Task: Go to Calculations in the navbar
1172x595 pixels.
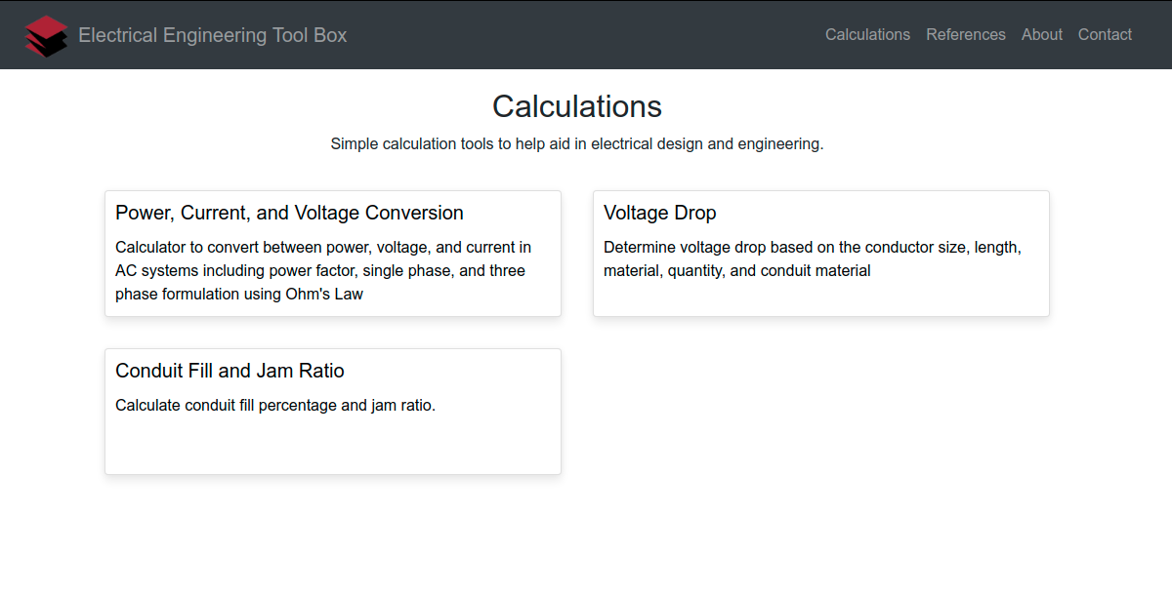Action: [x=867, y=34]
